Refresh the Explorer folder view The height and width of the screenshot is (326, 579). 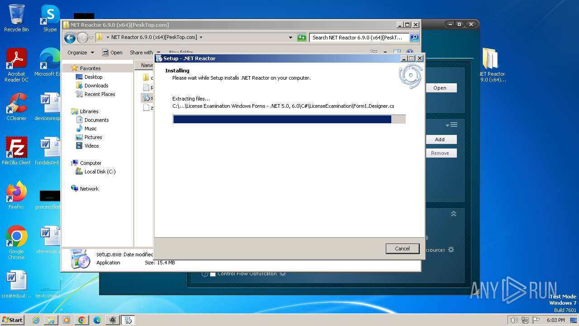(302, 38)
